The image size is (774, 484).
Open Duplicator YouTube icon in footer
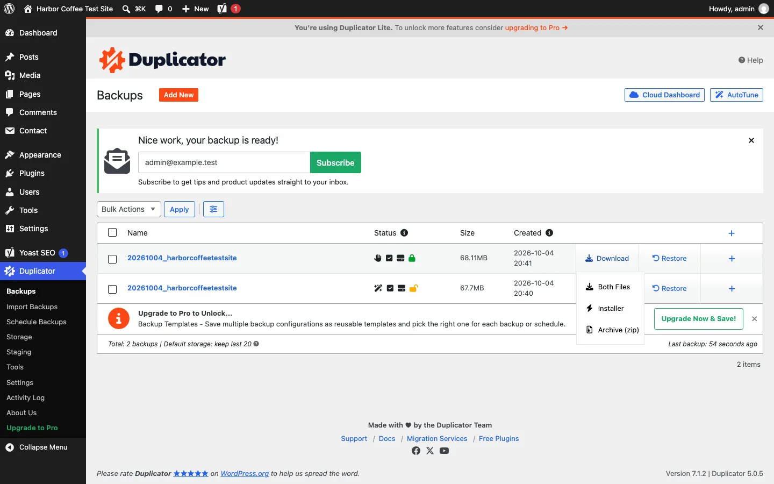coord(444,451)
